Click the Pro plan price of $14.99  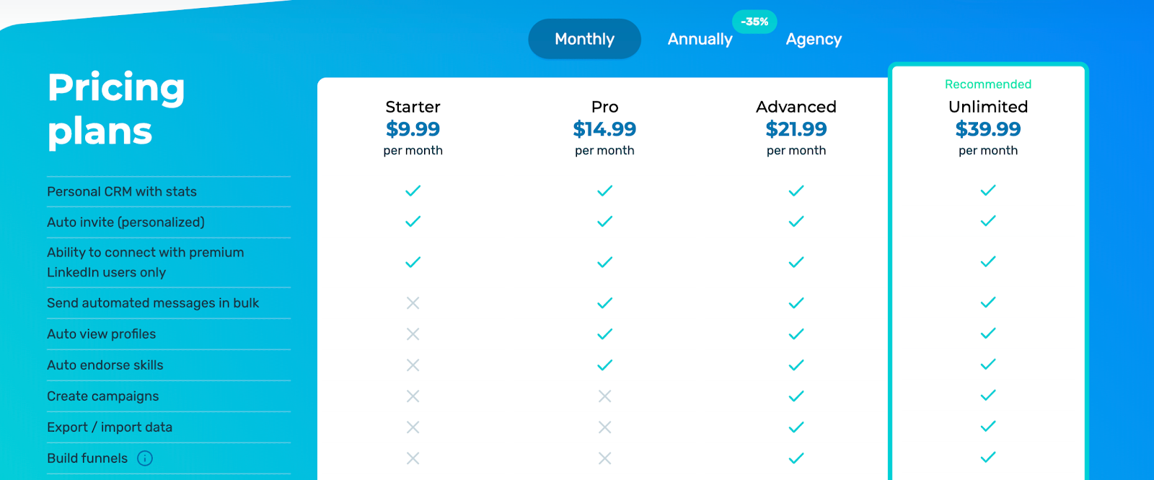[604, 129]
